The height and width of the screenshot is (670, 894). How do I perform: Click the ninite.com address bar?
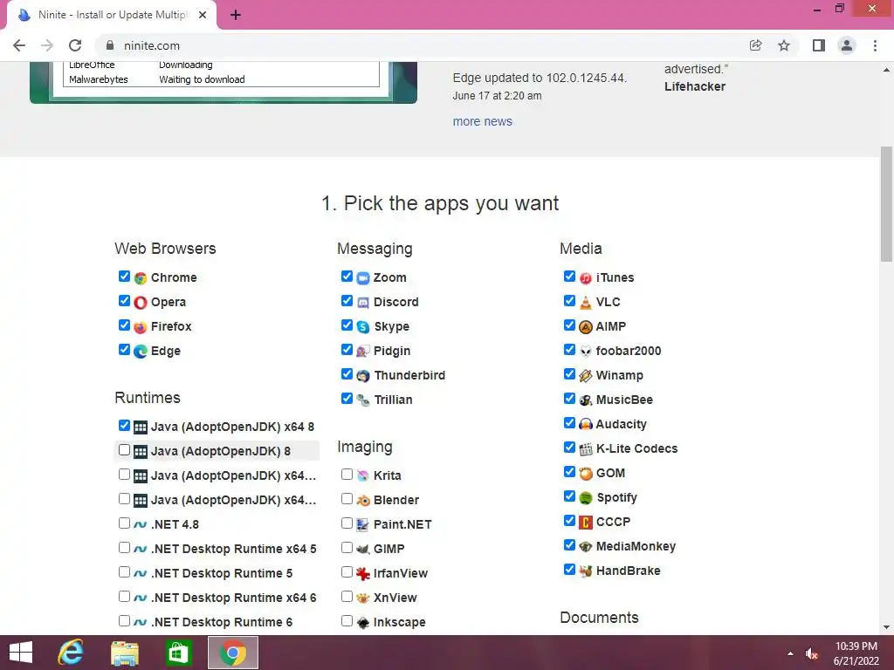[422, 45]
